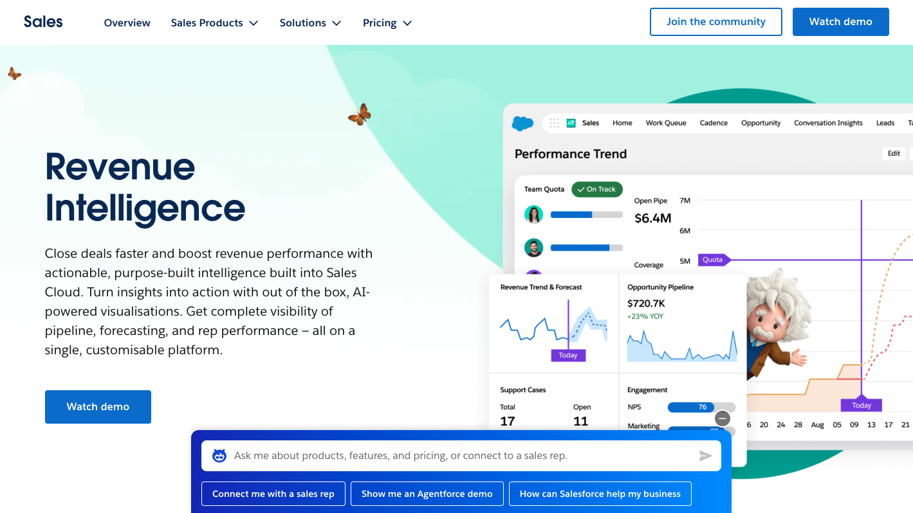The image size is (913, 513).
Task: Click the Sales logo in header
Action: 43,22
